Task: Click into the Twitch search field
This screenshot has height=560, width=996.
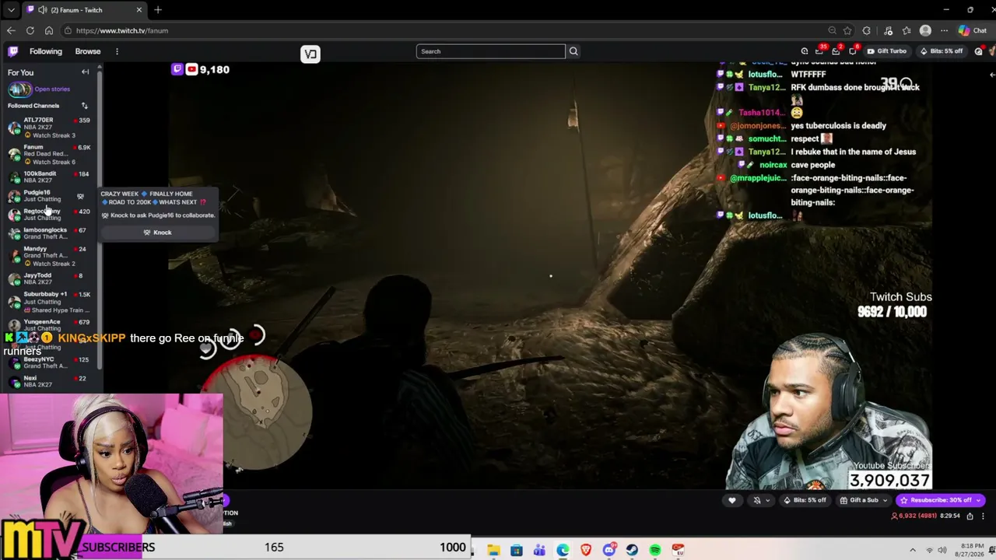Action: [x=490, y=51]
